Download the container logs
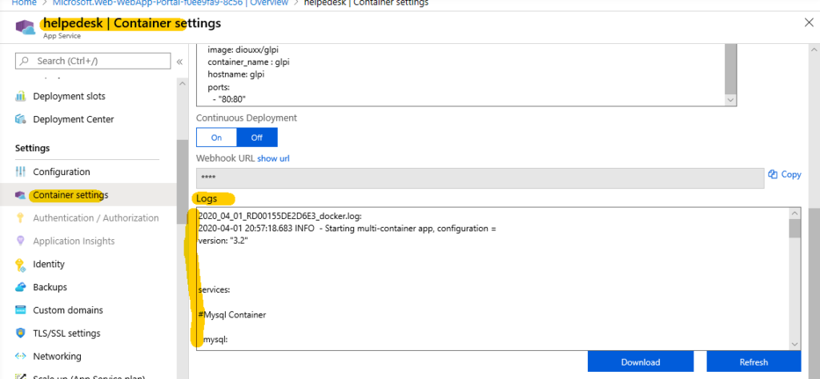This screenshot has width=820, height=379. [x=641, y=362]
